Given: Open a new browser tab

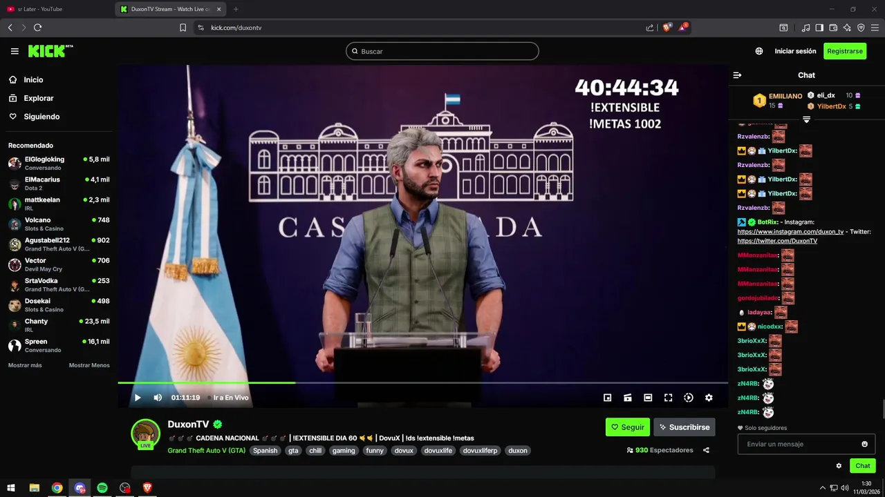Looking at the screenshot, I should click(x=236, y=9).
